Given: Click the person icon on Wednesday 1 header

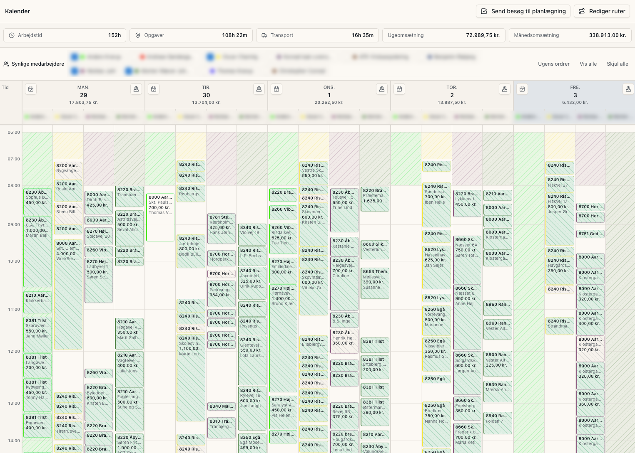Looking at the screenshot, I should 381,89.
